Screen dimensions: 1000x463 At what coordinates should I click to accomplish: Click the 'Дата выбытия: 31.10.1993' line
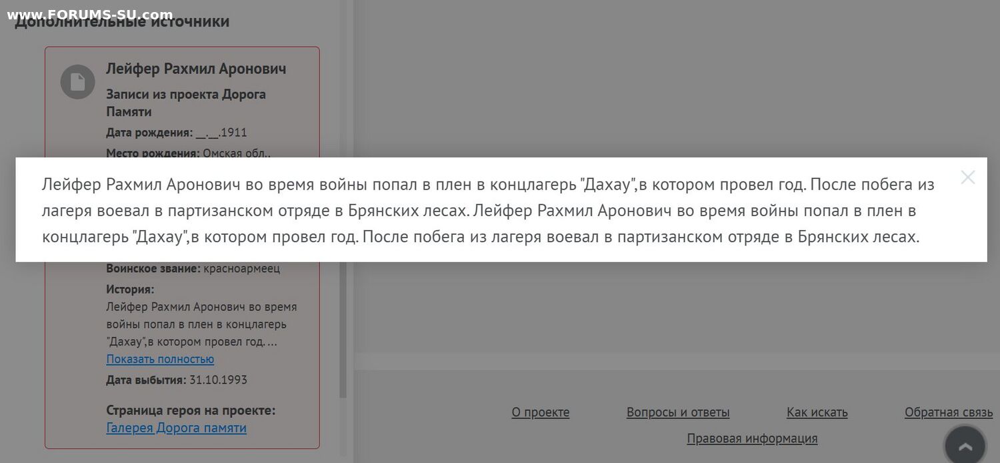coord(176,380)
